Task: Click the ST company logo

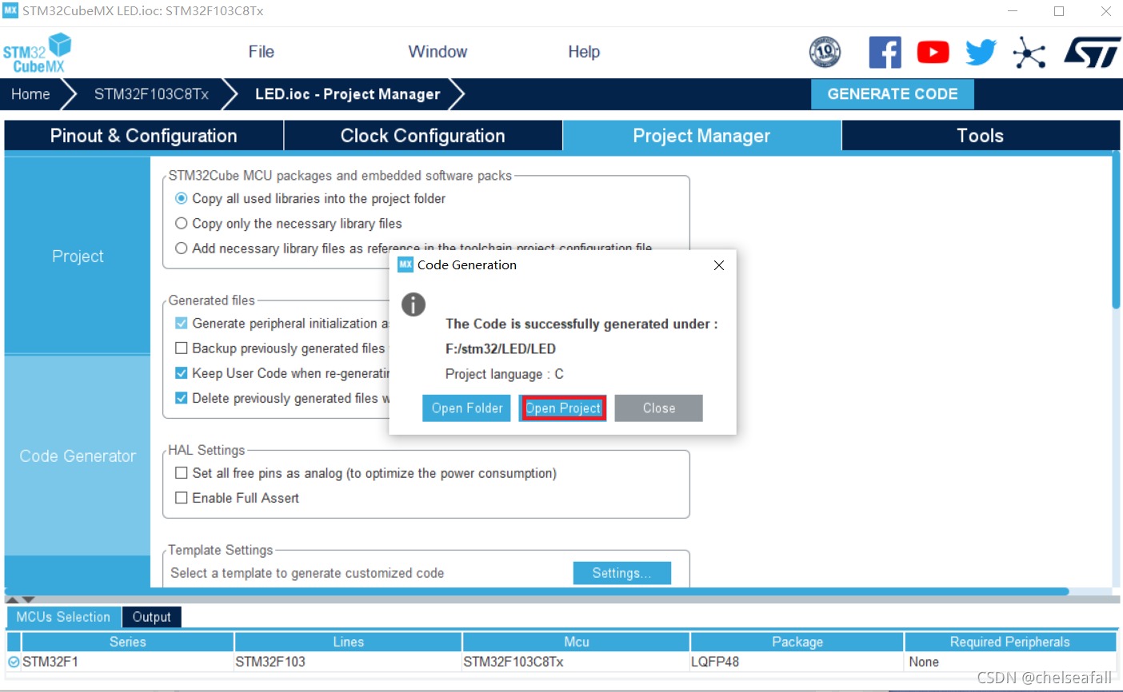Action: point(1091,53)
